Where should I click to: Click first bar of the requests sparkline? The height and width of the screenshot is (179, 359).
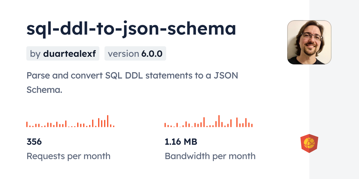point(27,124)
